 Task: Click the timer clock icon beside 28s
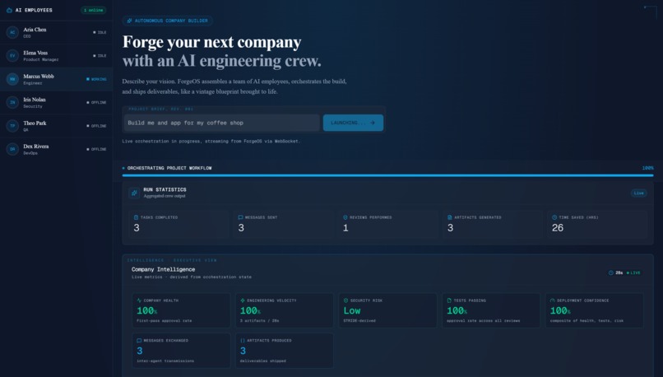(x=610, y=273)
